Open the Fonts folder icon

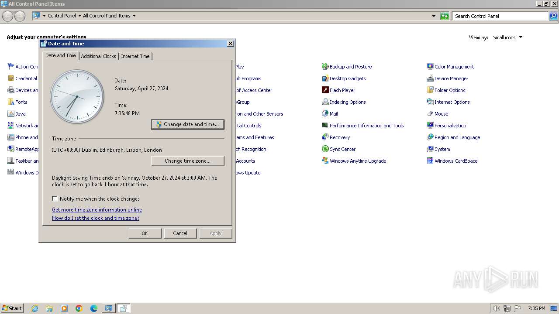(11, 102)
